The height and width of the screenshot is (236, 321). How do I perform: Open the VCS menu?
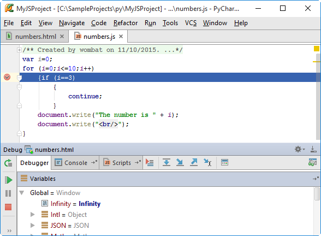coord(191,23)
